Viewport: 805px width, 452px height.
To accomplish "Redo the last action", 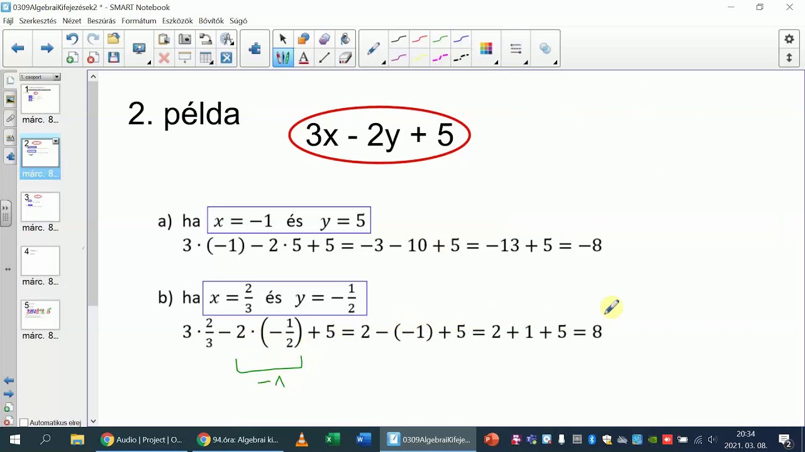I will pyautogui.click(x=92, y=39).
